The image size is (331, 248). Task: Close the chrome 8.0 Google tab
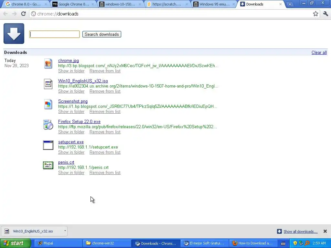(46, 4)
